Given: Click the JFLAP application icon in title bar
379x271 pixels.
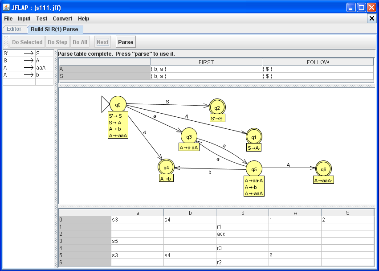Looking at the screenshot, I should pos(7,7).
